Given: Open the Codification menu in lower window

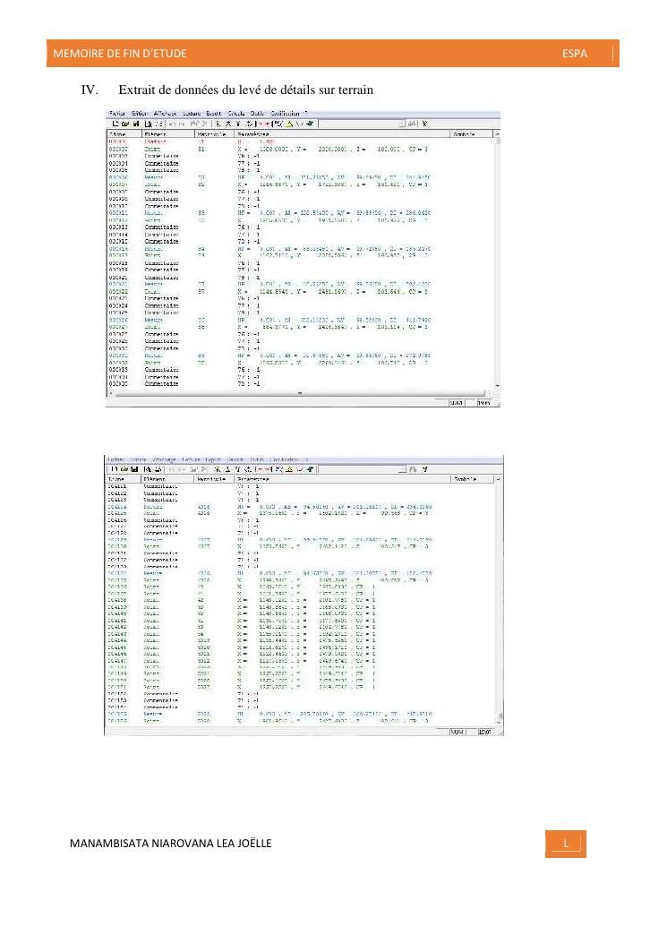Looking at the screenshot, I should (283, 459).
